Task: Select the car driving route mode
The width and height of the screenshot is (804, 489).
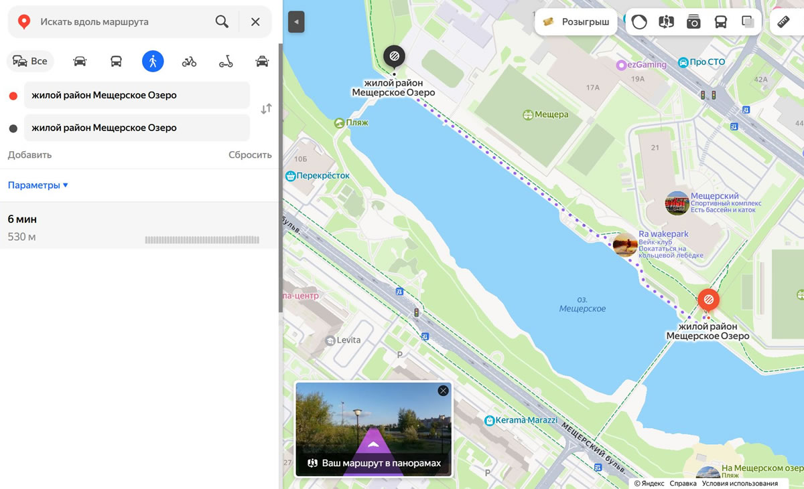Action: [x=80, y=62]
